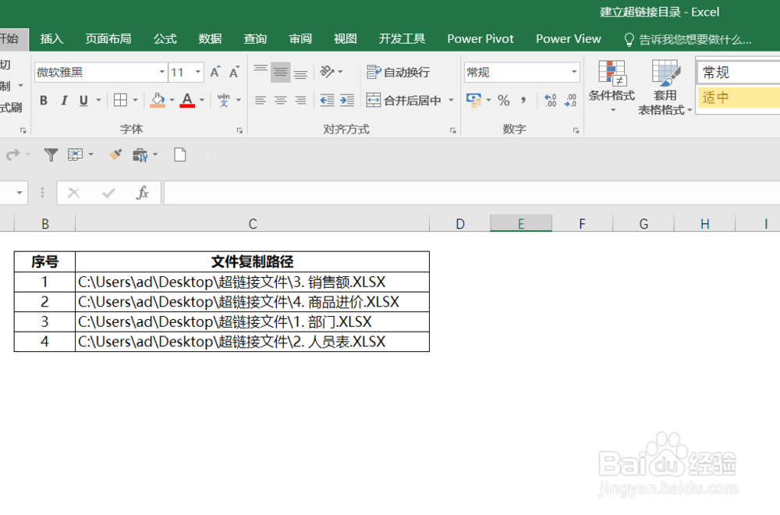Apply percent style
The image size is (780, 515).
pos(503,101)
